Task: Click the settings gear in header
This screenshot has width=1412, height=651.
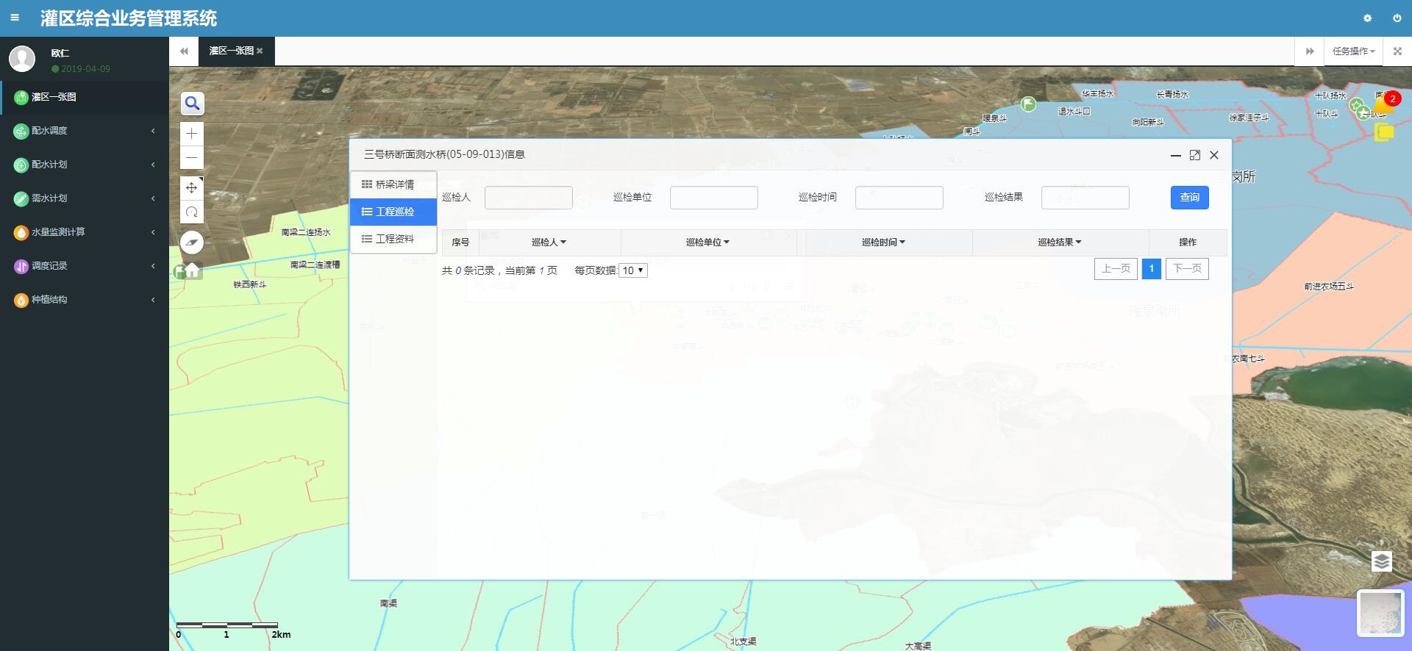Action: [1367, 18]
